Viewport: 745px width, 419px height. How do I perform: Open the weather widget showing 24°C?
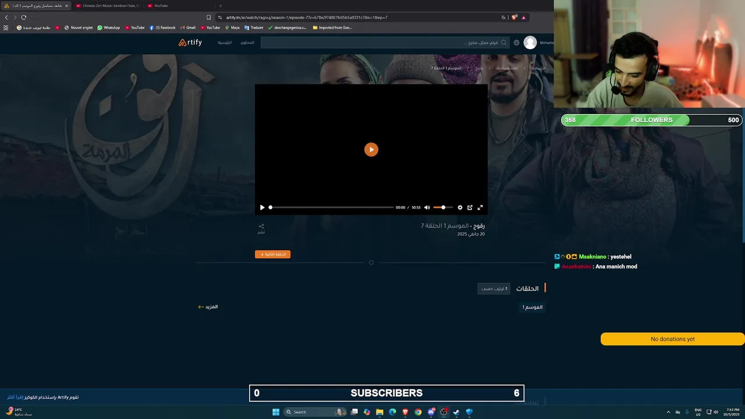(x=19, y=411)
